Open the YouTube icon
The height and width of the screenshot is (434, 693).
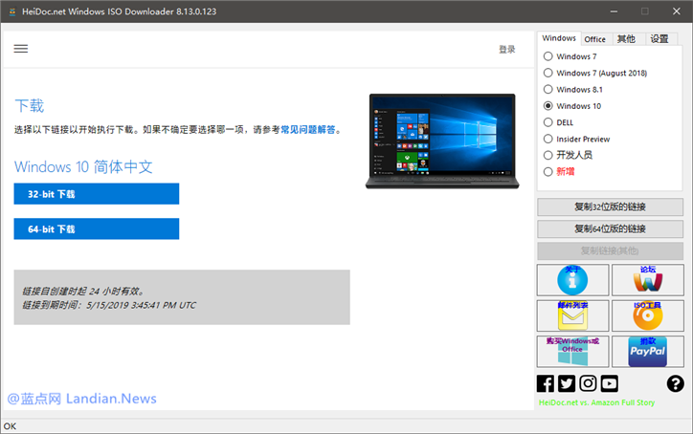(609, 383)
